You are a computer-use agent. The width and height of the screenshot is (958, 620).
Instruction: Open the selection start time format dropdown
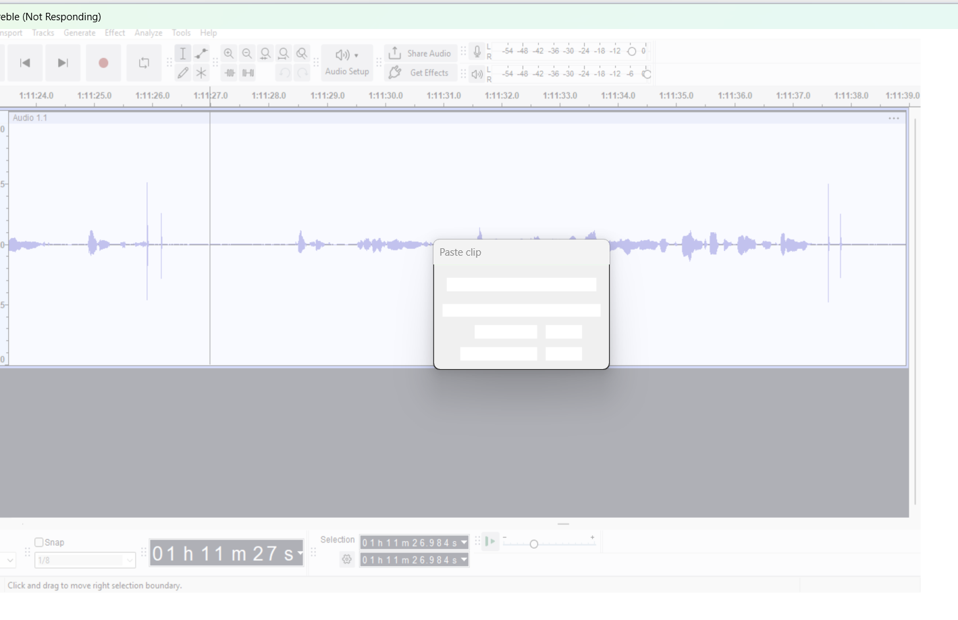(x=464, y=543)
